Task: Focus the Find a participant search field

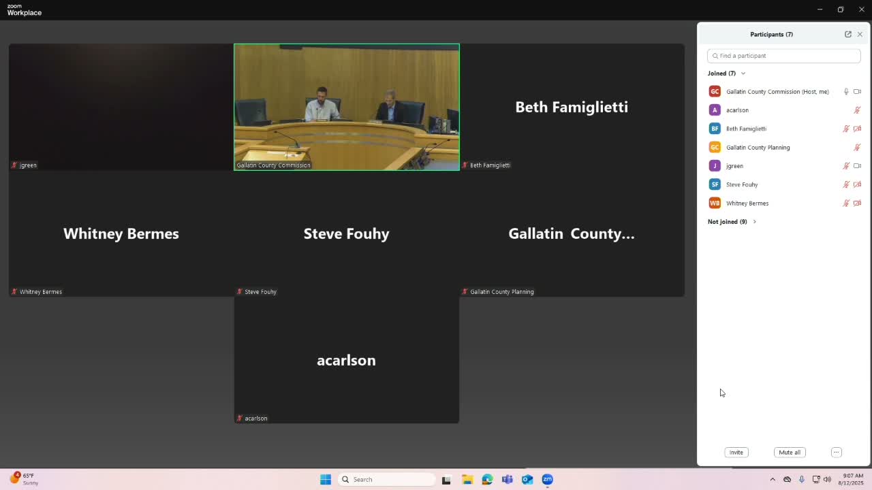Action: click(x=783, y=56)
